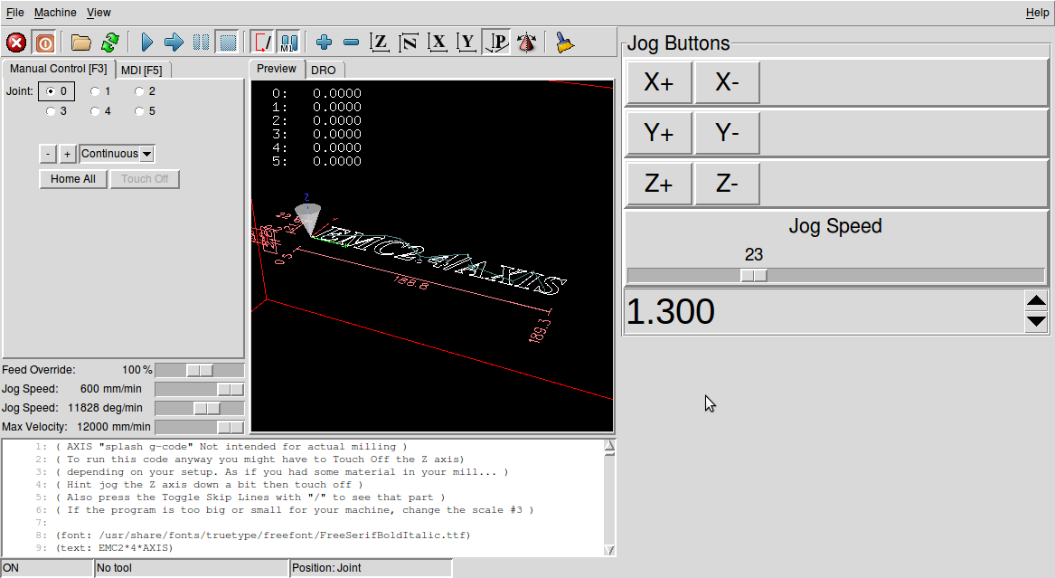Viewport: 1055px width, 578px height.
Task: Step through program using arrow icon
Action: pyautogui.click(x=174, y=43)
